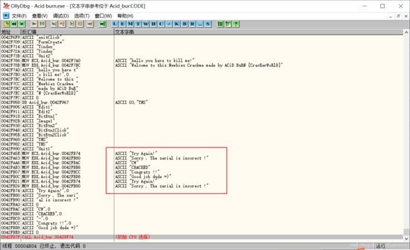
Task: Click the MDI child window icon left of 文件
Action: tap(6, 16)
